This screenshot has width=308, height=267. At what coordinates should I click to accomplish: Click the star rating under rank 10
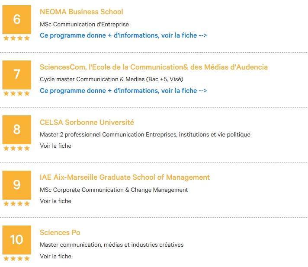[x=17, y=258]
